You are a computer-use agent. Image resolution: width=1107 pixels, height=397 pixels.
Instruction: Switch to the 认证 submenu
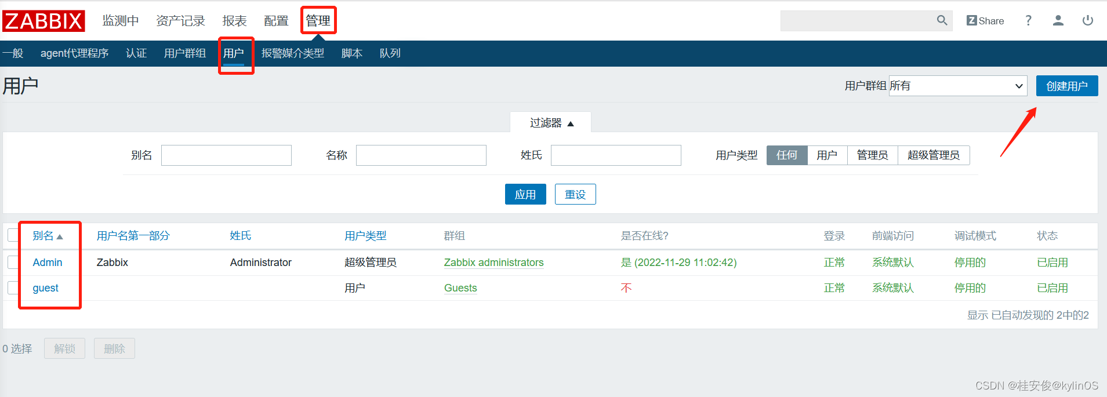click(136, 53)
